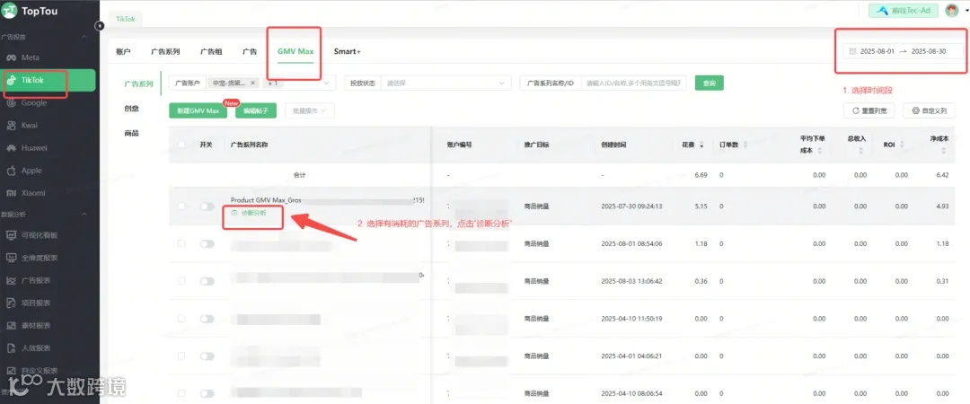The width and height of the screenshot is (970, 404).
Task: Open 广告报表 report in the sidebar
Action: coord(36,280)
